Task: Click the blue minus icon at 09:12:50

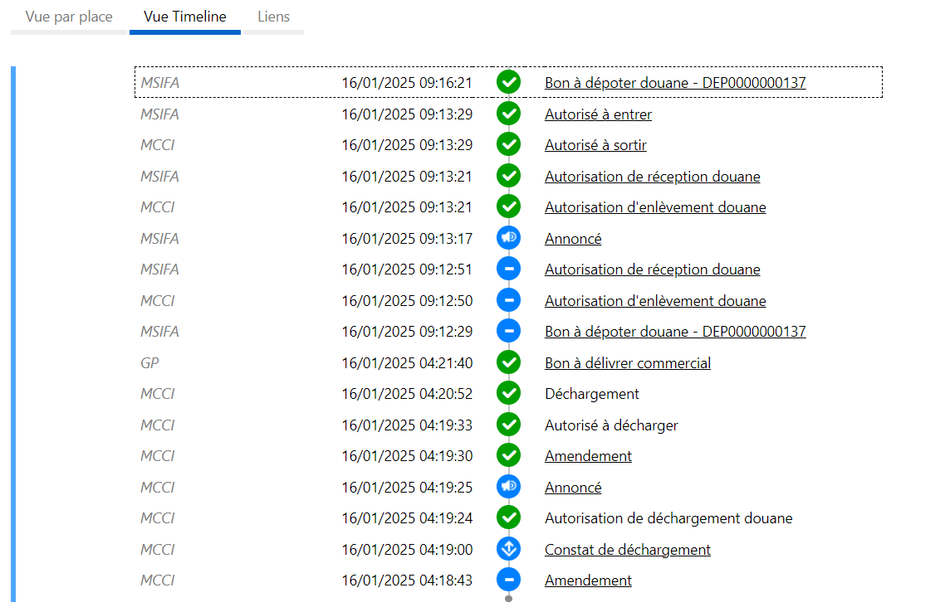Action: click(508, 300)
